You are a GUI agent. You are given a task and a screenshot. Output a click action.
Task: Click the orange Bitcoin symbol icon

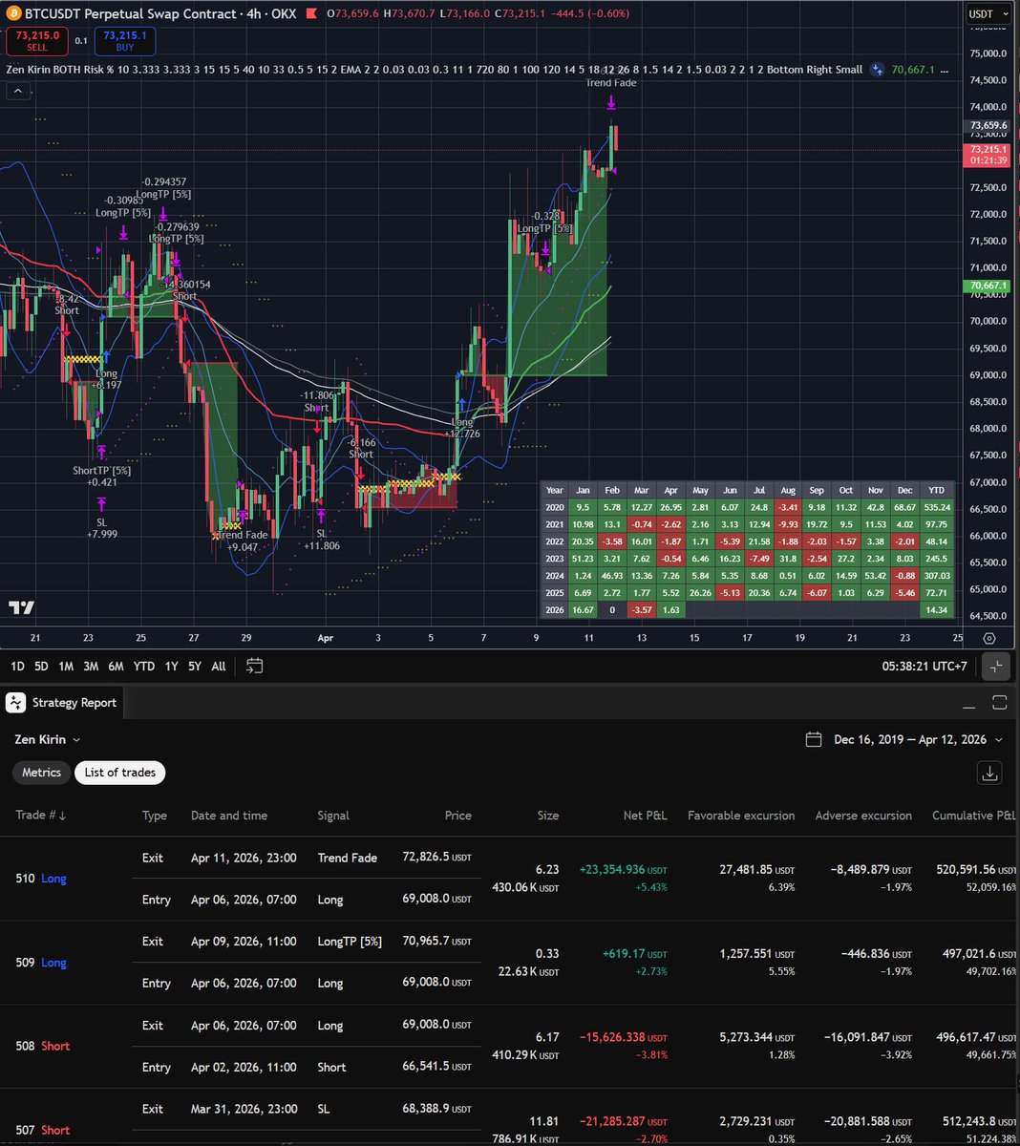tap(13, 14)
